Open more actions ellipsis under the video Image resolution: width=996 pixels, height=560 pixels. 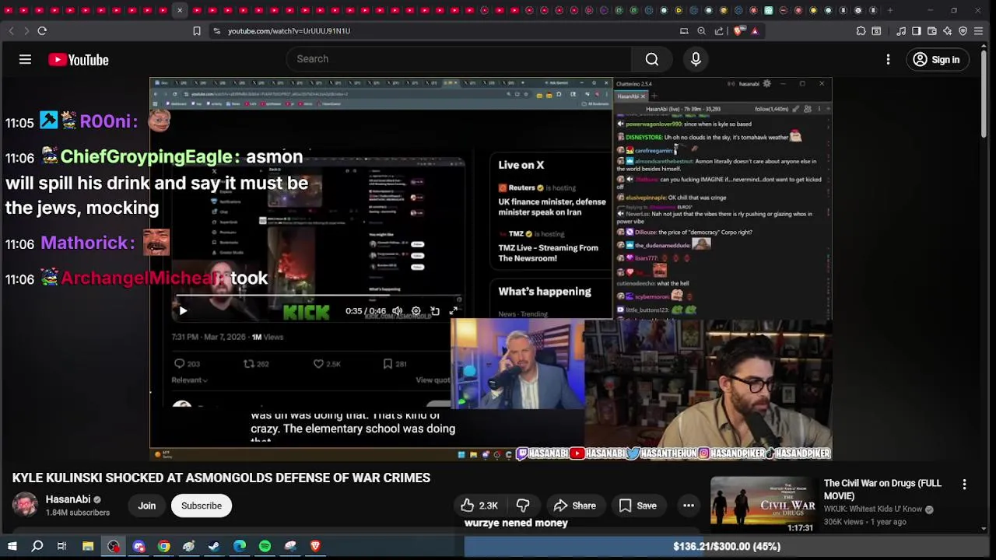[x=689, y=506]
